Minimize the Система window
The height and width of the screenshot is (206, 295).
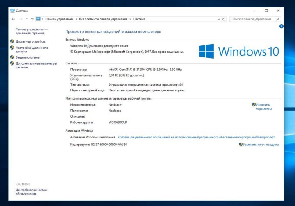(x=255, y=11)
